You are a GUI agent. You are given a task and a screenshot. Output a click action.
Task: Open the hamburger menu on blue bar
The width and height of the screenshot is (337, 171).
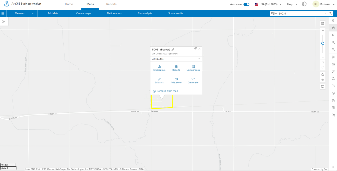(x=3, y=13)
